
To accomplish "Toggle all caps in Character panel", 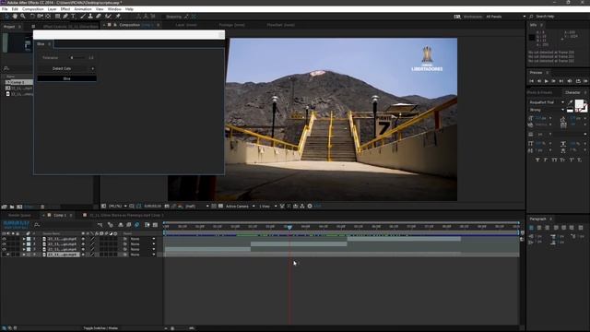I will tap(554, 160).
